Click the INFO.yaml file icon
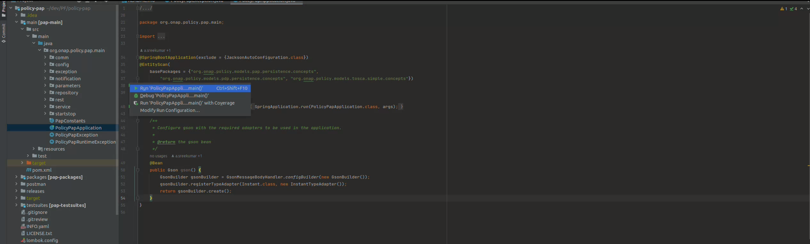The height and width of the screenshot is (244, 810). click(23, 226)
